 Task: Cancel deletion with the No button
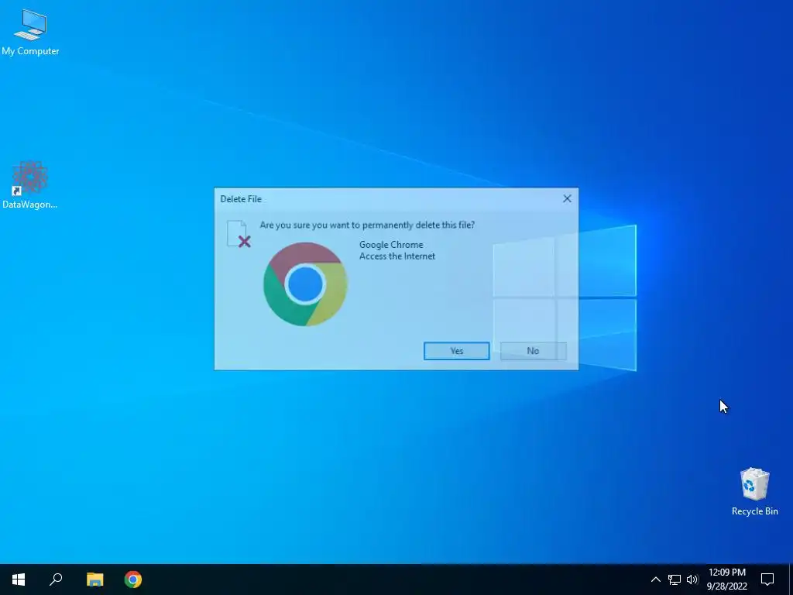(x=533, y=351)
